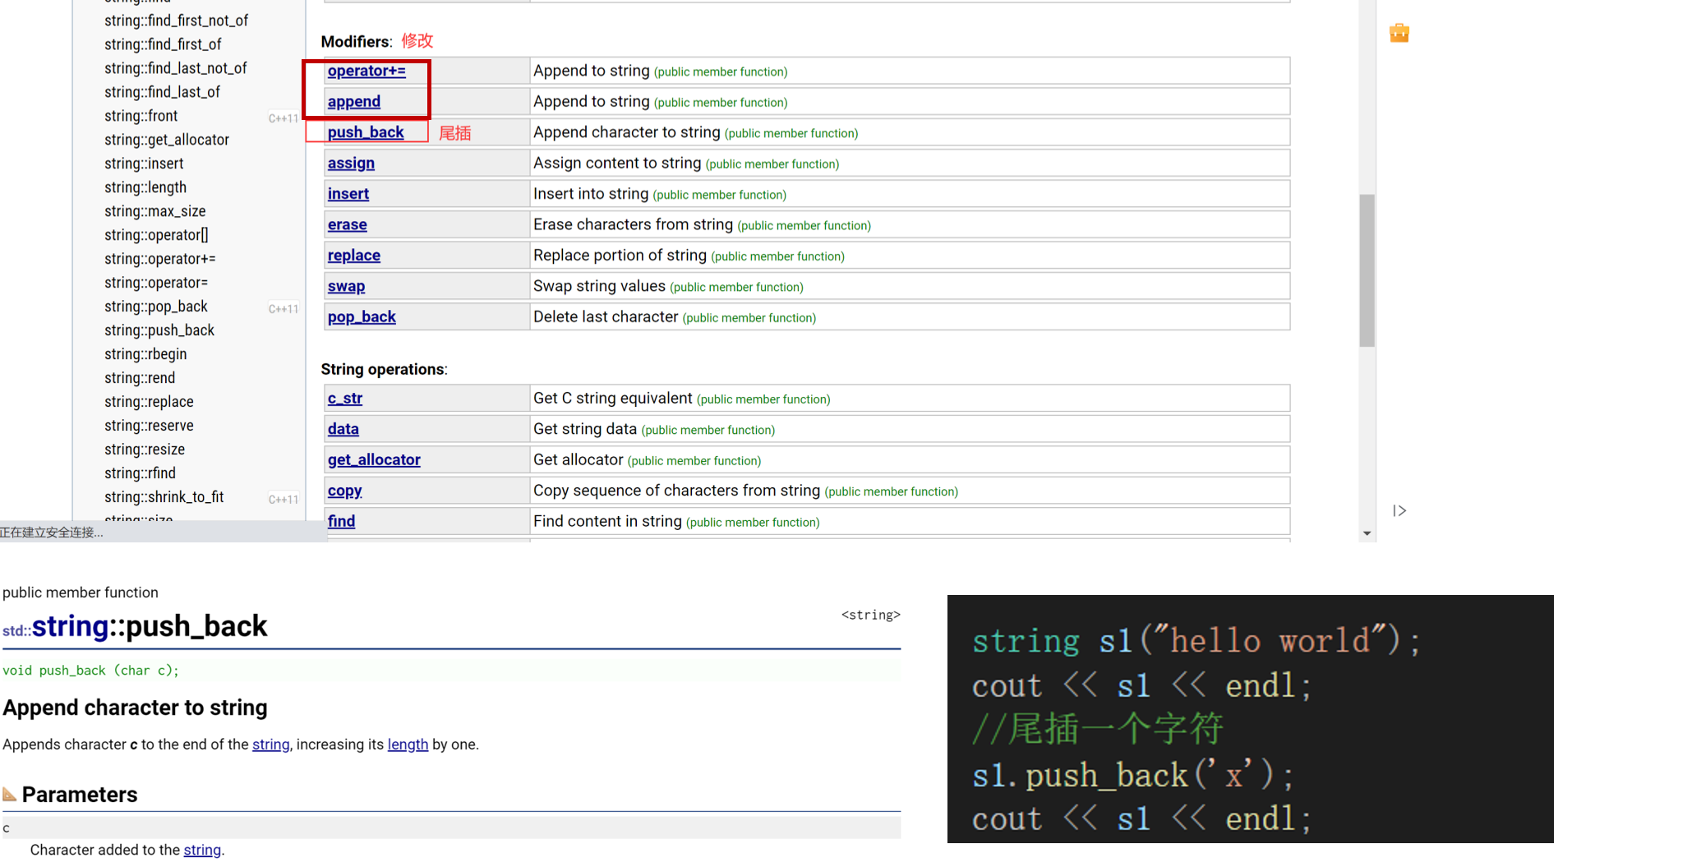Click the '<string>' header label

click(871, 615)
